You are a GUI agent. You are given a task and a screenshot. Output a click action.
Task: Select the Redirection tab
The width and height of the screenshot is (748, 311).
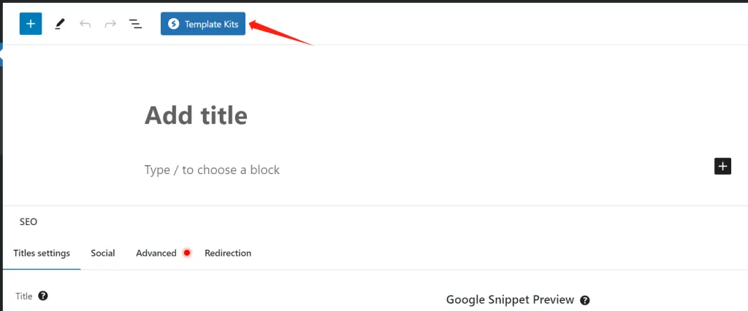tap(228, 253)
